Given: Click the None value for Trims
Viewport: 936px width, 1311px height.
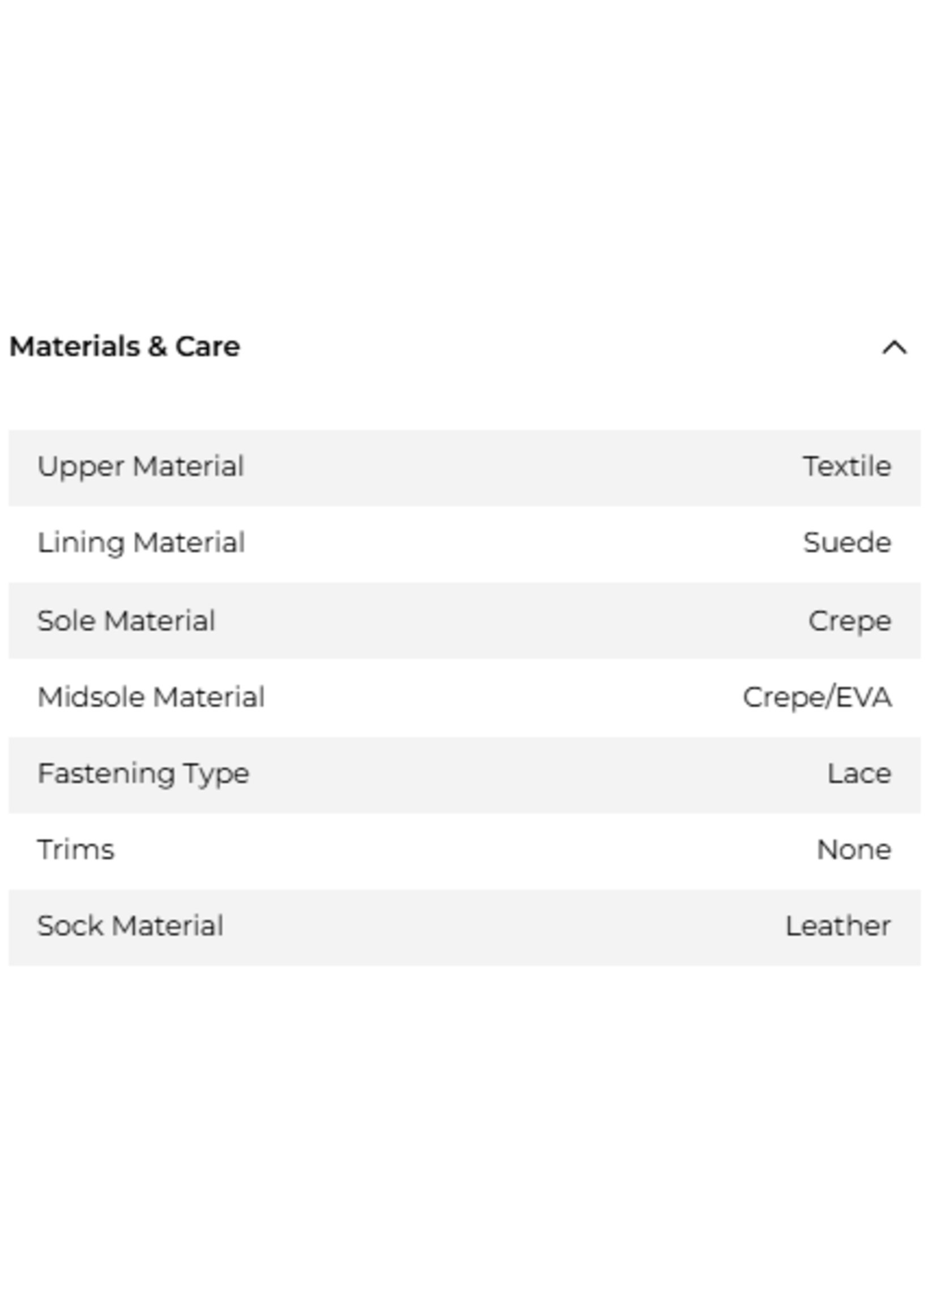Looking at the screenshot, I should pyautogui.click(x=854, y=850).
